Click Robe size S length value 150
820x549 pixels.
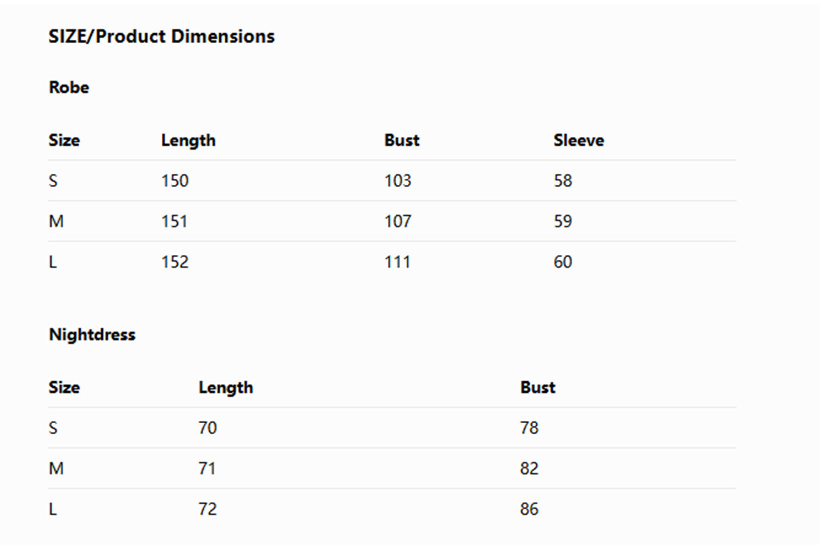(175, 181)
